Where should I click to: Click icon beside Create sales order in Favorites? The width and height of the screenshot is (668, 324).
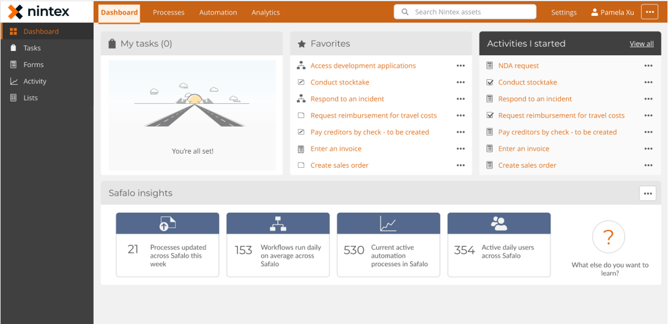click(301, 165)
